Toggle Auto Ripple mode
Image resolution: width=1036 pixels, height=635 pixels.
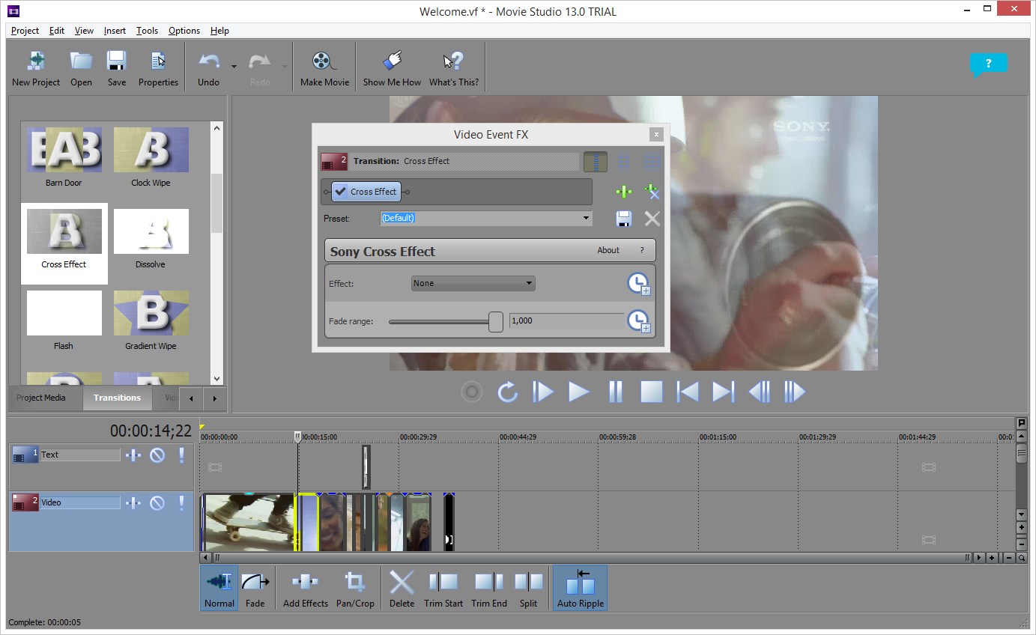click(x=581, y=588)
